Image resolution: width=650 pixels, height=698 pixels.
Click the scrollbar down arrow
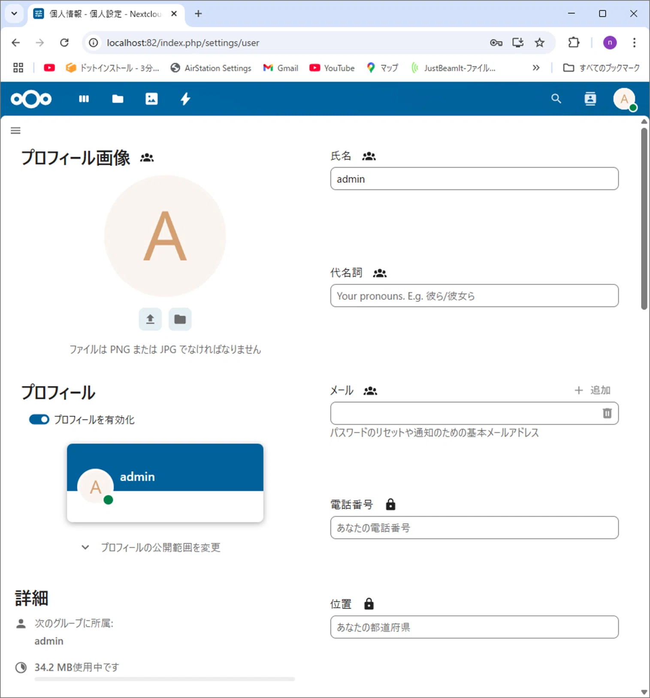tap(644, 692)
